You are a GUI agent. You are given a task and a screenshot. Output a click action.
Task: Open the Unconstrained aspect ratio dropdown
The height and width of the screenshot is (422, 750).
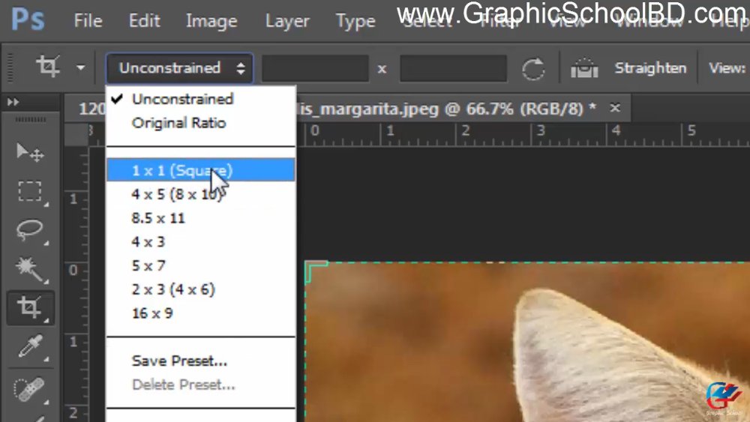coord(179,68)
